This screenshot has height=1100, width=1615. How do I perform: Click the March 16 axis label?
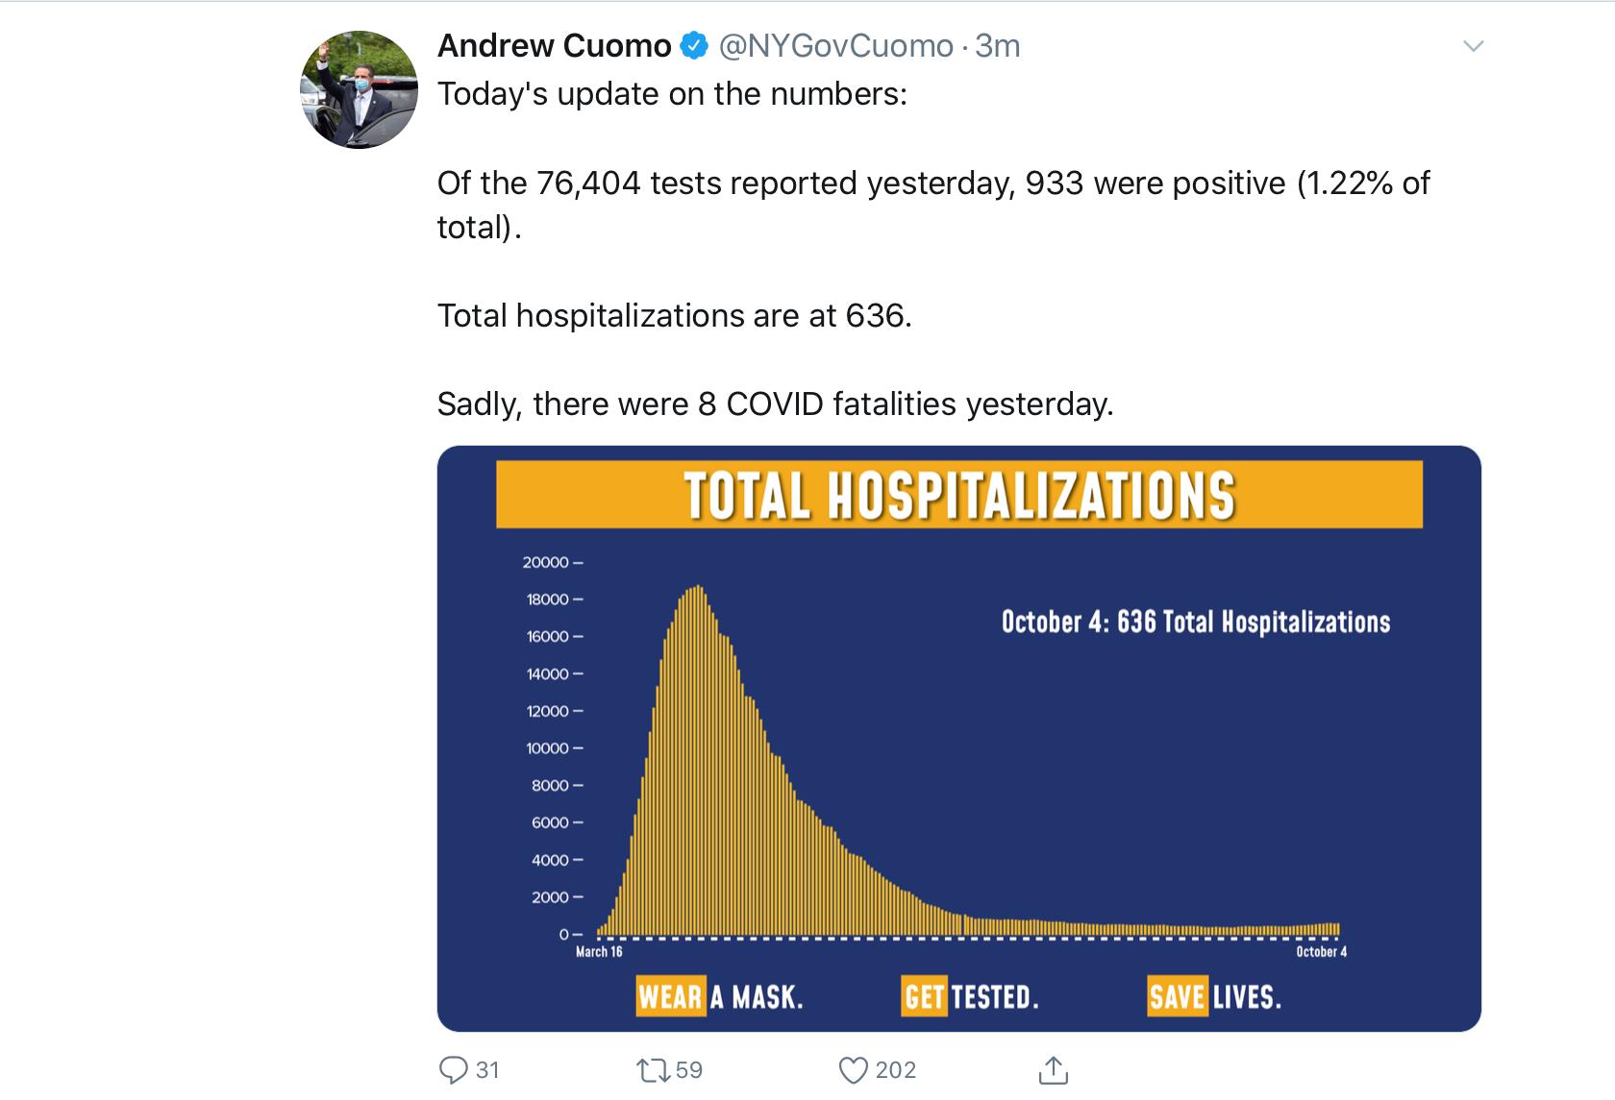click(x=599, y=951)
